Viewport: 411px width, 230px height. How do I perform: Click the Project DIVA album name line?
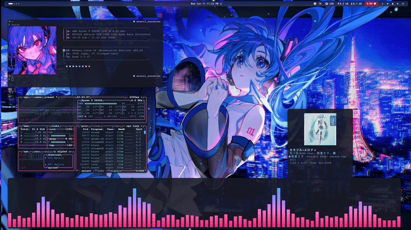[x=317, y=157]
